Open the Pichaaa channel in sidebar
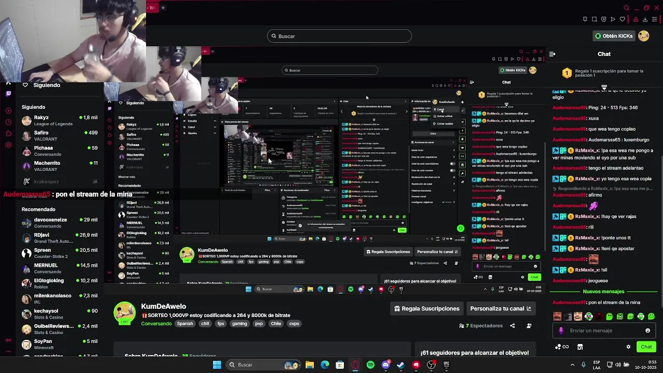This screenshot has width=663, height=373. point(60,151)
